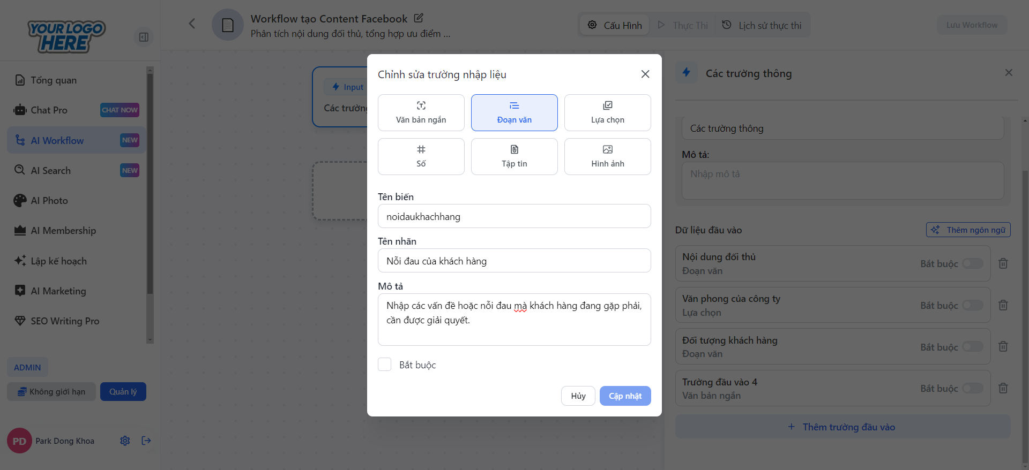Screen dimensions: 1029x470
Task: Switch to Lịch sử thực thi tab
Action: [x=762, y=25]
